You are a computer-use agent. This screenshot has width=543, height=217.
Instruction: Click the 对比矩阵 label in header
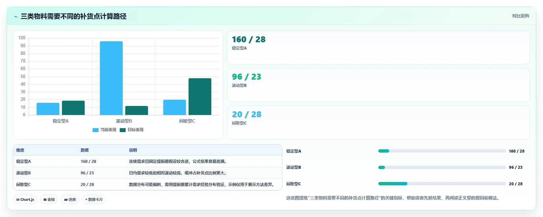click(521, 16)
